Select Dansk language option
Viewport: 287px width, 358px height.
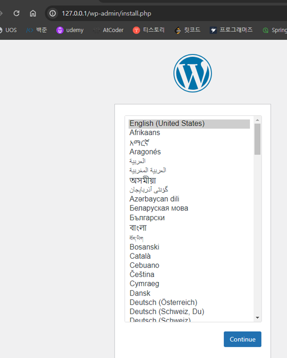(189, 293)
